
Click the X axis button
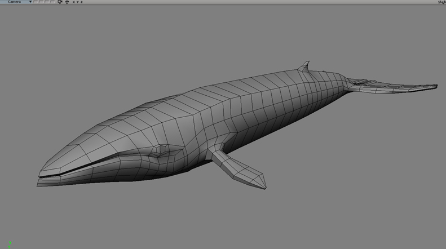coord(74,2)
